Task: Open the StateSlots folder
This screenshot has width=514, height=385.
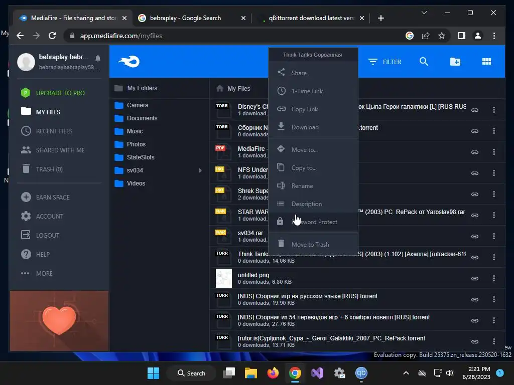Action: [135, 157]
